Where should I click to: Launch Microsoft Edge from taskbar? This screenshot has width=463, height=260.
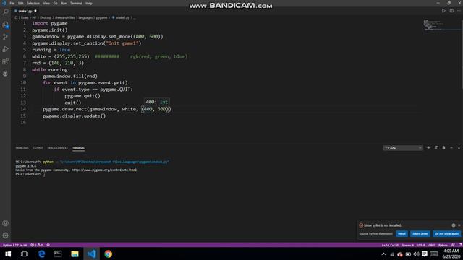coord(41,253)
